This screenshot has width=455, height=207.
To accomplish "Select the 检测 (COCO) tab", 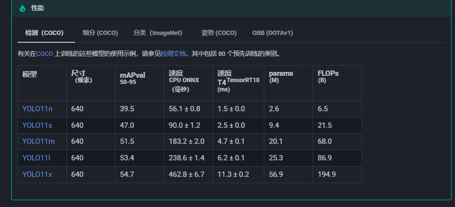I will pyautogui.click(x=44, y=33).
